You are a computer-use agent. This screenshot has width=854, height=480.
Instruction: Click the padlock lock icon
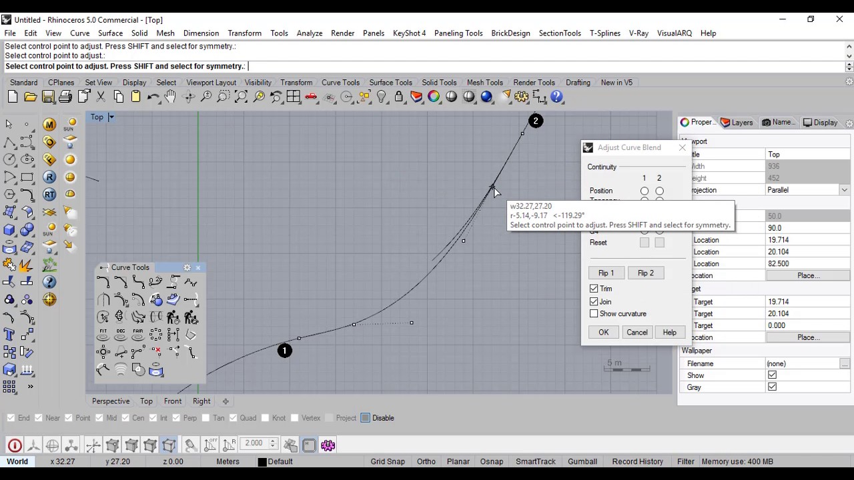[x=399, y=97]
